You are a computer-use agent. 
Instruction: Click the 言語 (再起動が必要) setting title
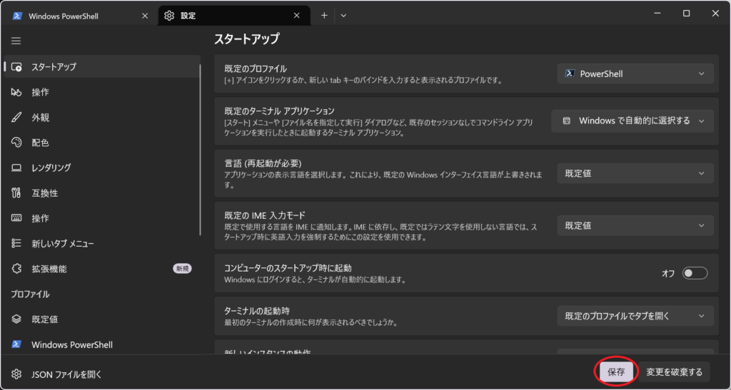pyautogui.click(x=263, y=163)
